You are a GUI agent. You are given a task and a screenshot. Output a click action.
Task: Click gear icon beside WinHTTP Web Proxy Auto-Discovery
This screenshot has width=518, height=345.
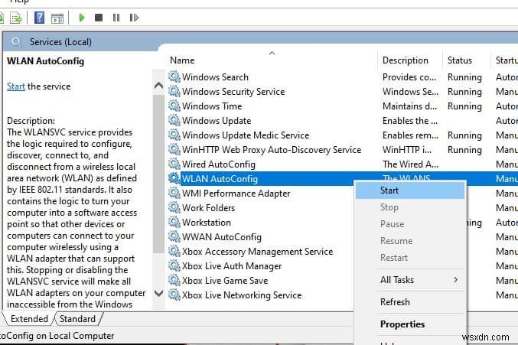[x=174, y=149]
